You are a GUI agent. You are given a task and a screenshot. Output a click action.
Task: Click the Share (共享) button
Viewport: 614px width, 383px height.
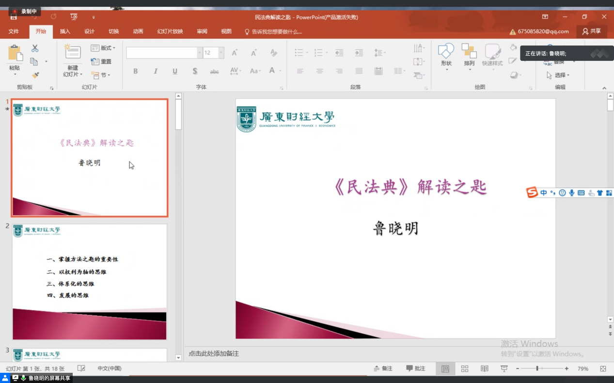pyautogui.click(x=592, y=31)
